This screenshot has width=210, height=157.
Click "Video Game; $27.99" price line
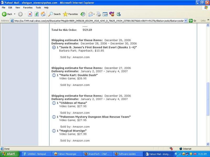pyautogui.click(x=73, y=134)
